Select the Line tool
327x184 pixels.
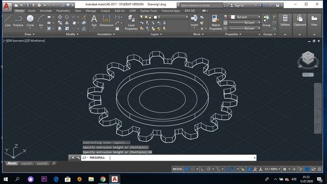pyautogui.click(x=8, y=20)
